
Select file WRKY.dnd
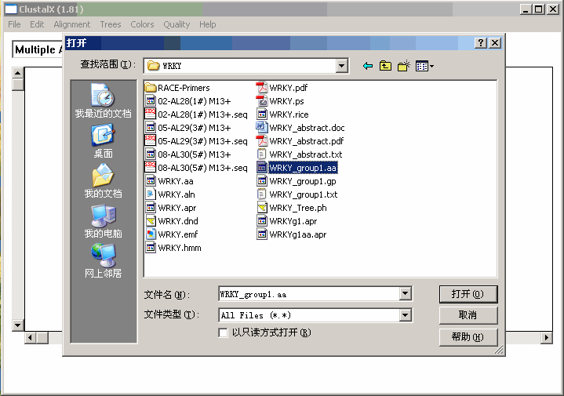point(172,221)
